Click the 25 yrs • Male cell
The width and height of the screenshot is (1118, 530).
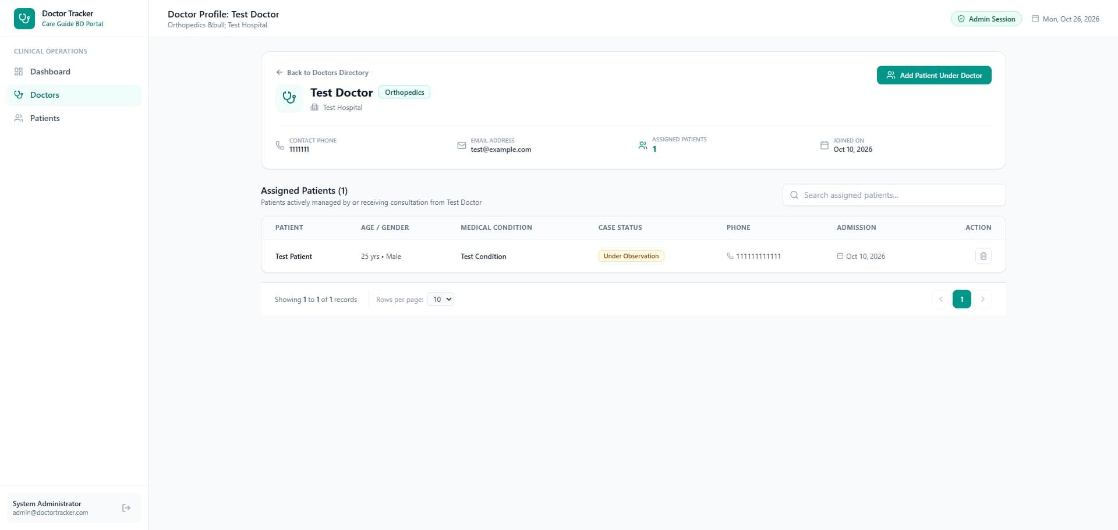pyautogui.click(x=381, y=257)
